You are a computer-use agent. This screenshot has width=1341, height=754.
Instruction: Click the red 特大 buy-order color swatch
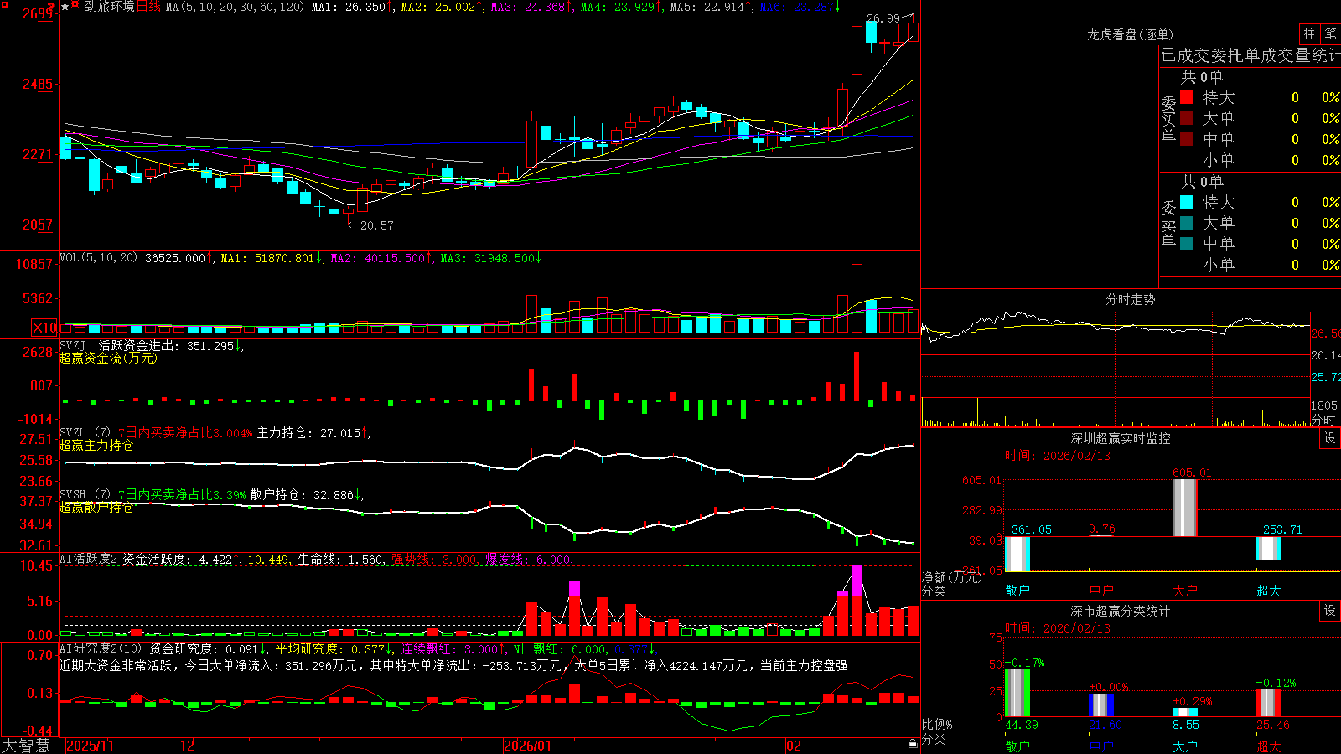[1187, 97]
